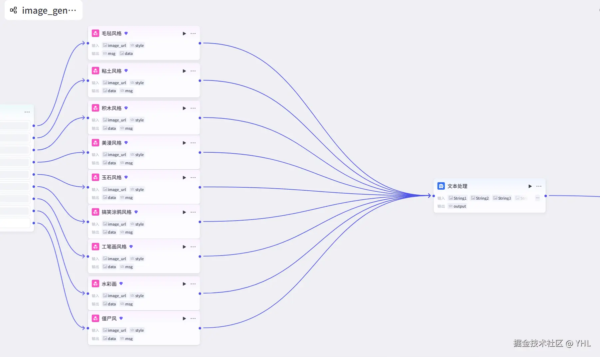Open more options for 工笔画风格 node
The image size is (600, 357).
(193, 247)
